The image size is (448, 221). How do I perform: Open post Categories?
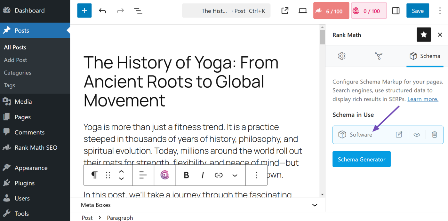point(18,73)
